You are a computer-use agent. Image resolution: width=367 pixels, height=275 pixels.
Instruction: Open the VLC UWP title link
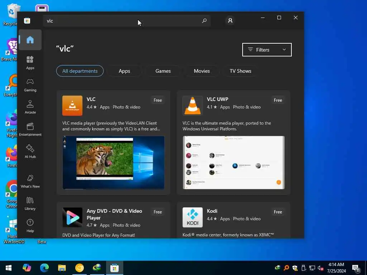[218, 99]
